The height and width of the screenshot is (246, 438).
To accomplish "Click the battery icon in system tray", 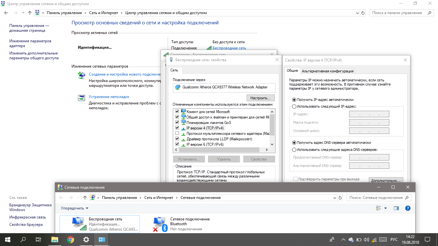I will 359,240.
